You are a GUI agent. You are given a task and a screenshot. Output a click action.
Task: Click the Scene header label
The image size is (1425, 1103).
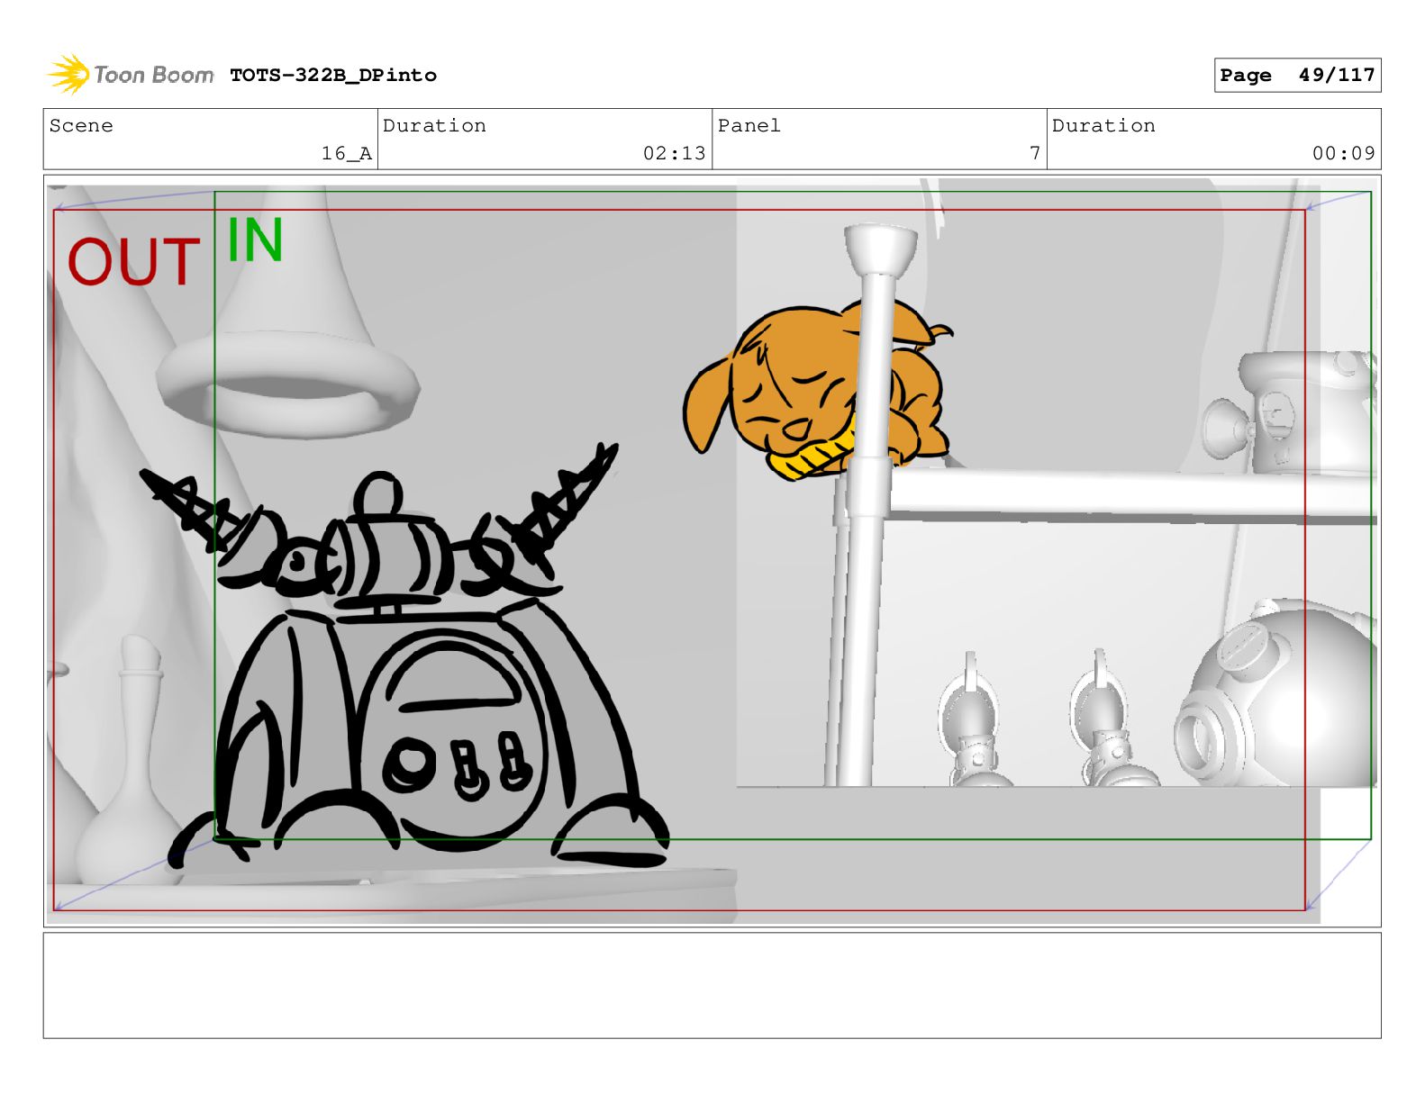(81, 126)
